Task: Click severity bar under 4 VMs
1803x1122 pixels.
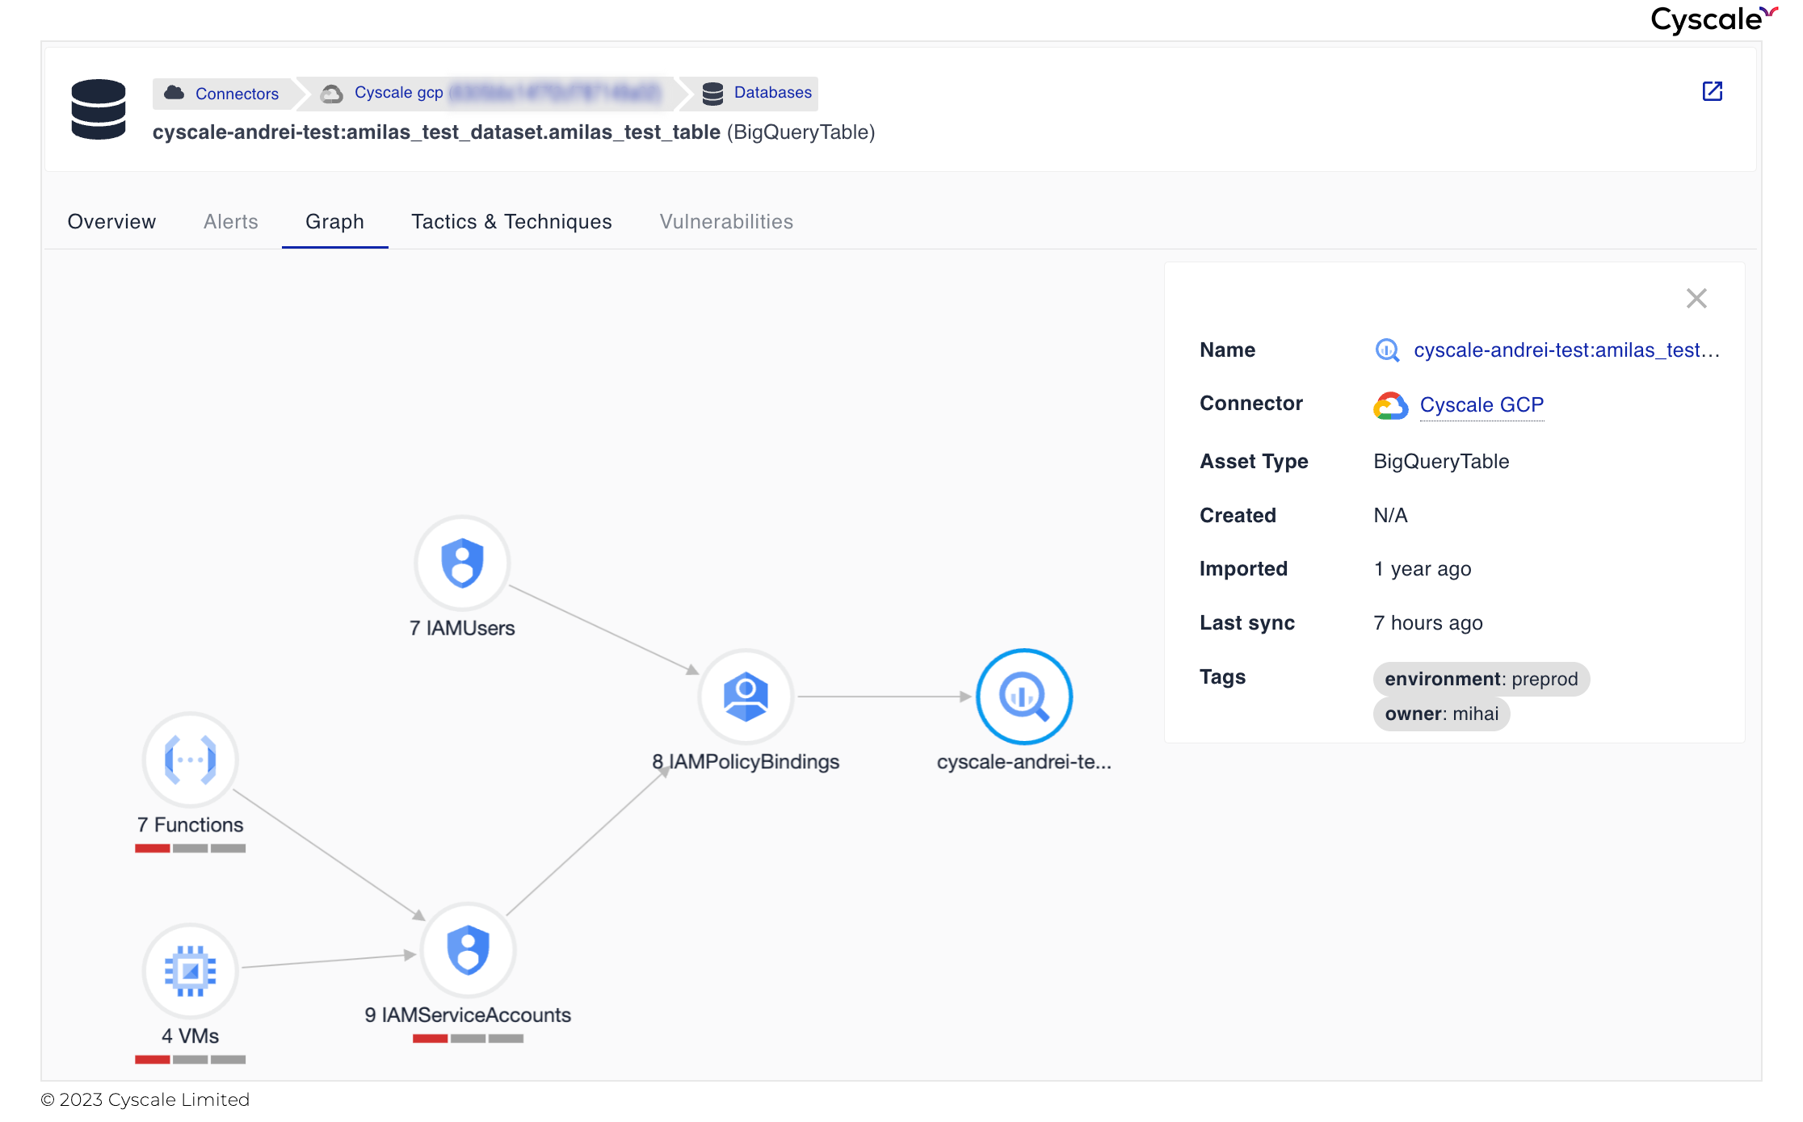Action: tap(191, 1060)
